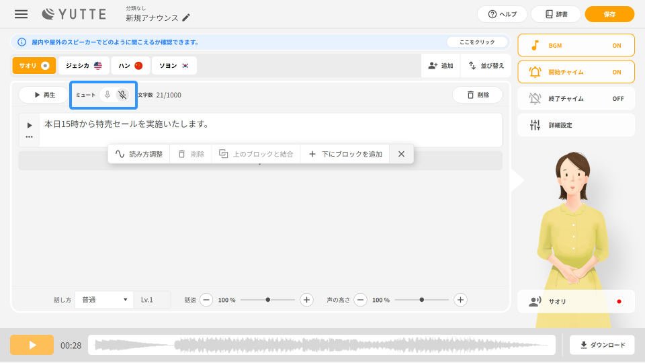Toggle BGM on or off
Screen dimensions: 645x363
(576, 45)
